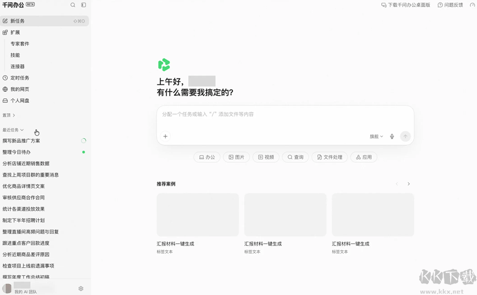Open task 制定下半年招聘计划
477x295 pixels.
coord(23,220)
